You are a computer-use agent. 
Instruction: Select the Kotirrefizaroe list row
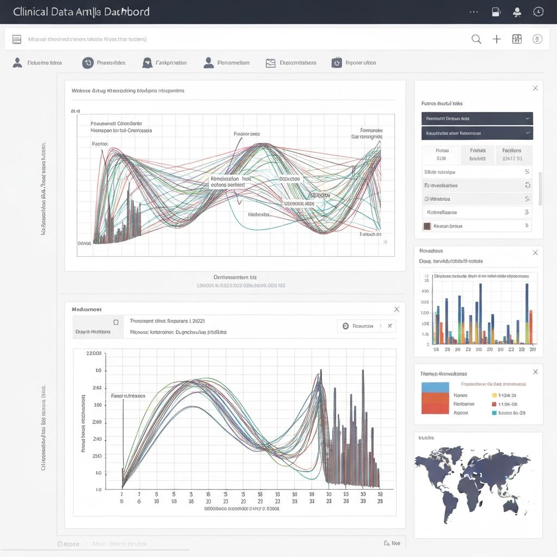pyautogui.click(x=476, y=213)
